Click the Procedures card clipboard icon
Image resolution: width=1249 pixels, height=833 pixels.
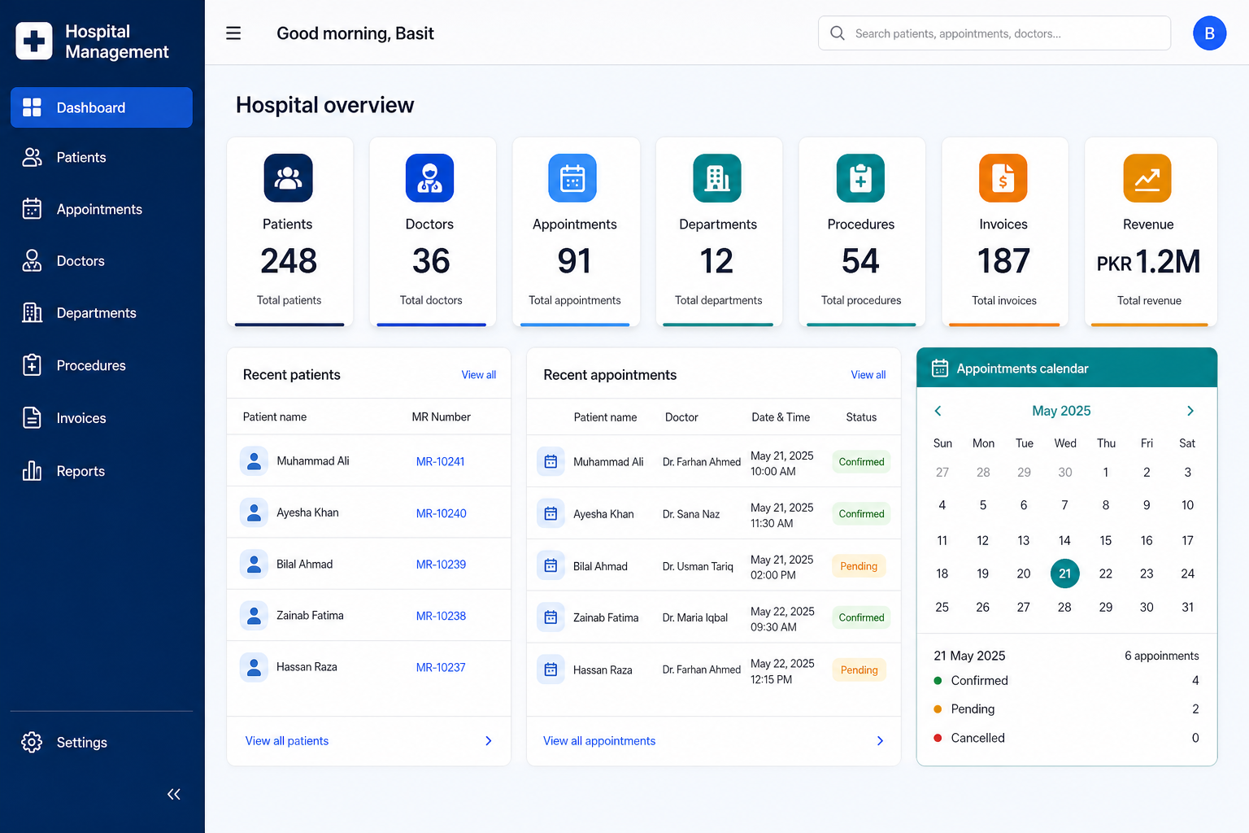[x=860, y=178]
